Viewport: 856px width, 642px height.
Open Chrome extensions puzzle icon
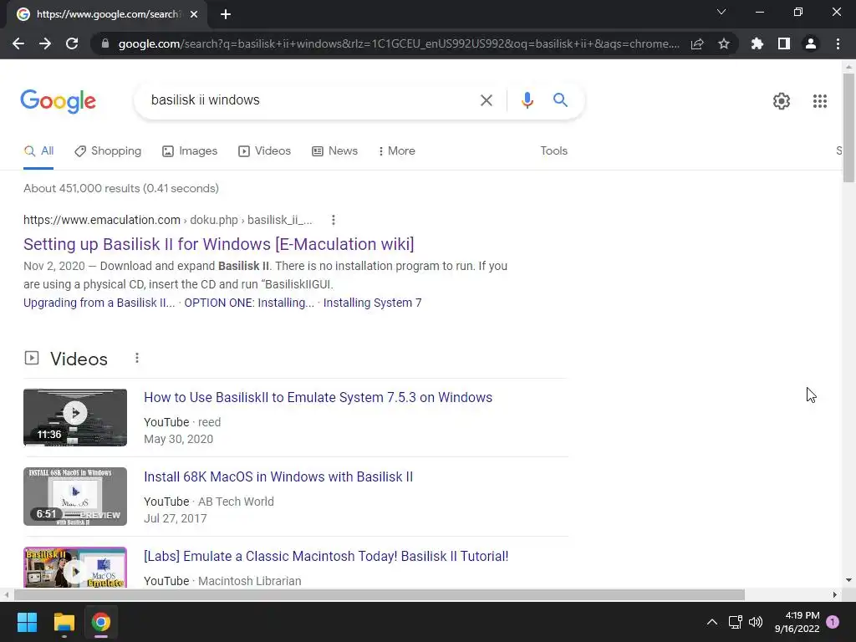click(757, 43)
